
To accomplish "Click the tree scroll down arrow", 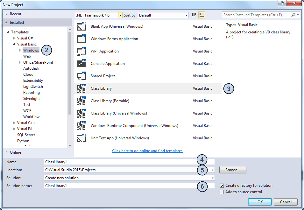I will [70, 145].
